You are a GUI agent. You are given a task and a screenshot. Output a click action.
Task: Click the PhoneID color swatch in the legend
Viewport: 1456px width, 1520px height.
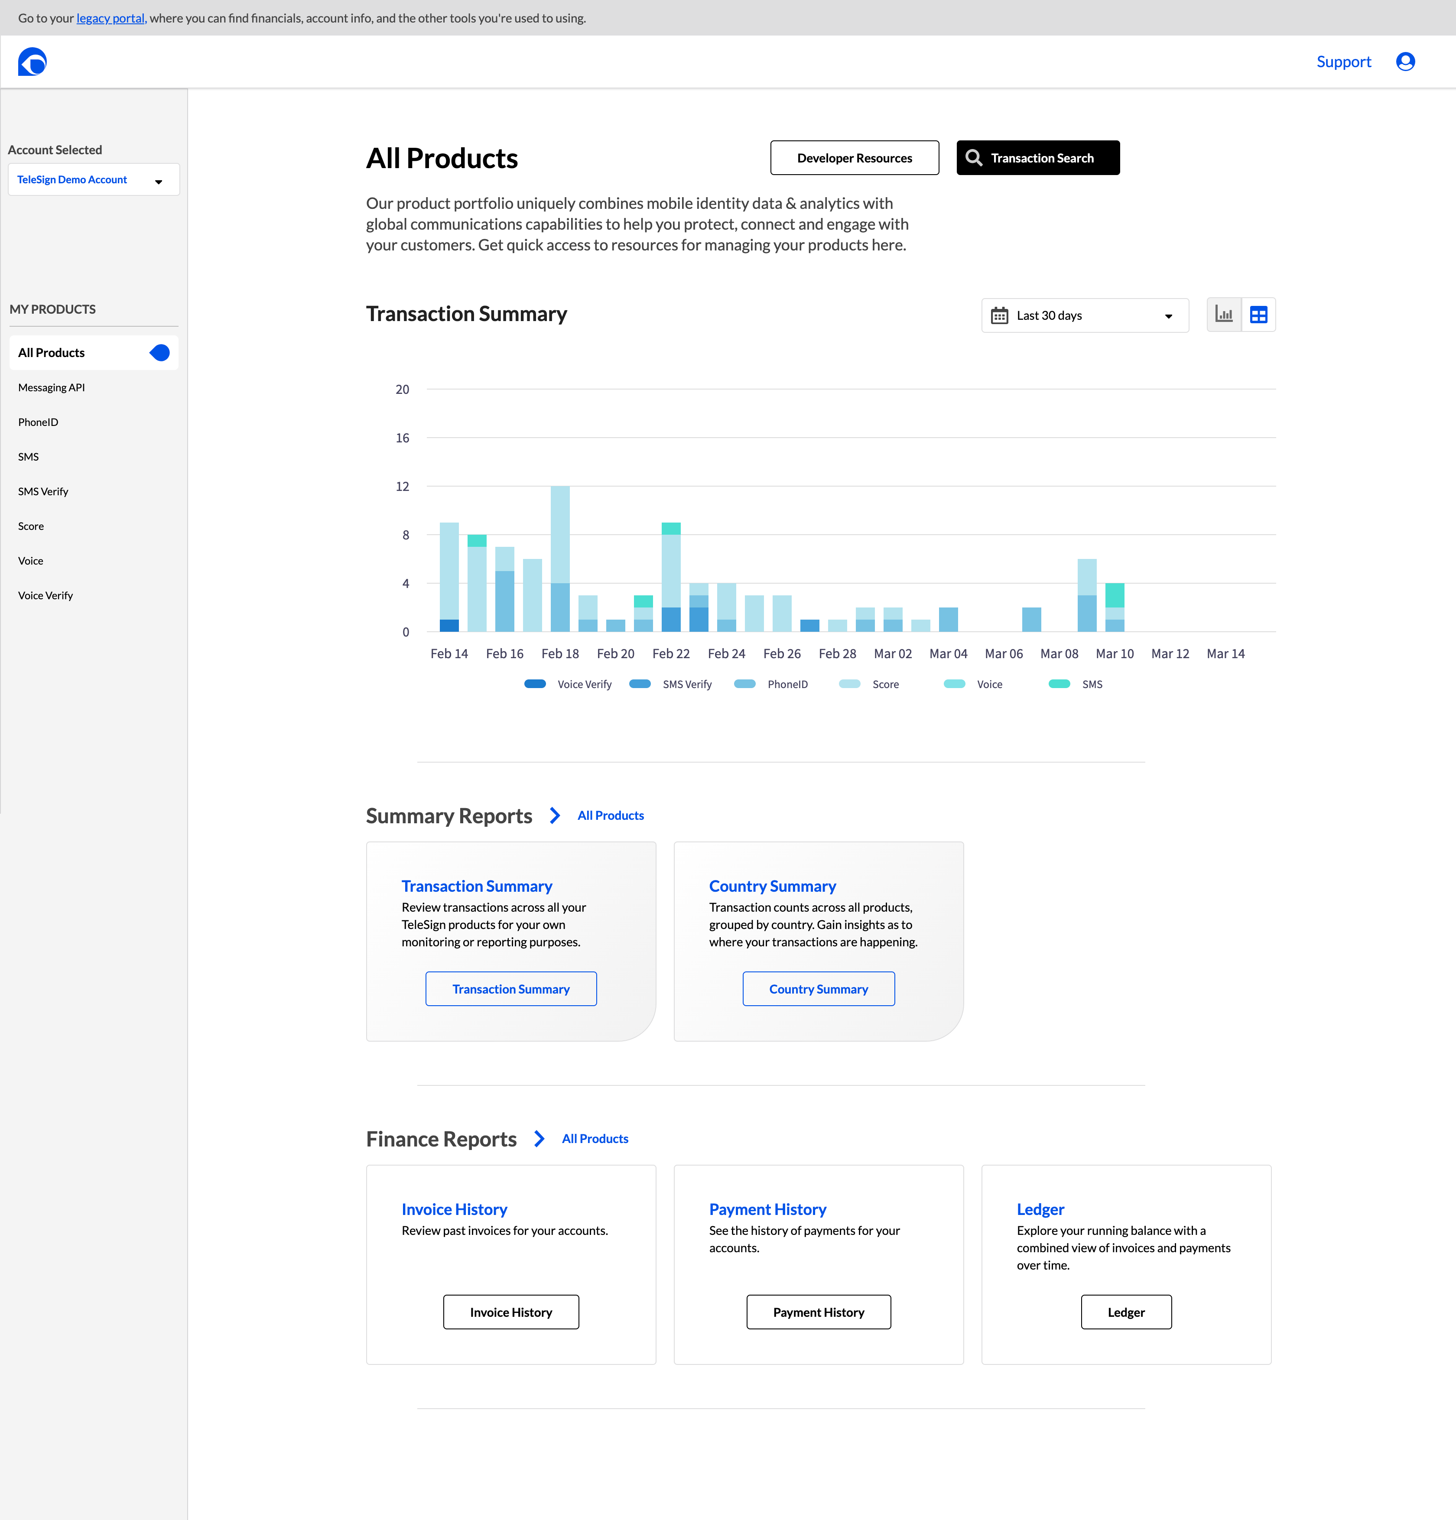pos(744,683)
